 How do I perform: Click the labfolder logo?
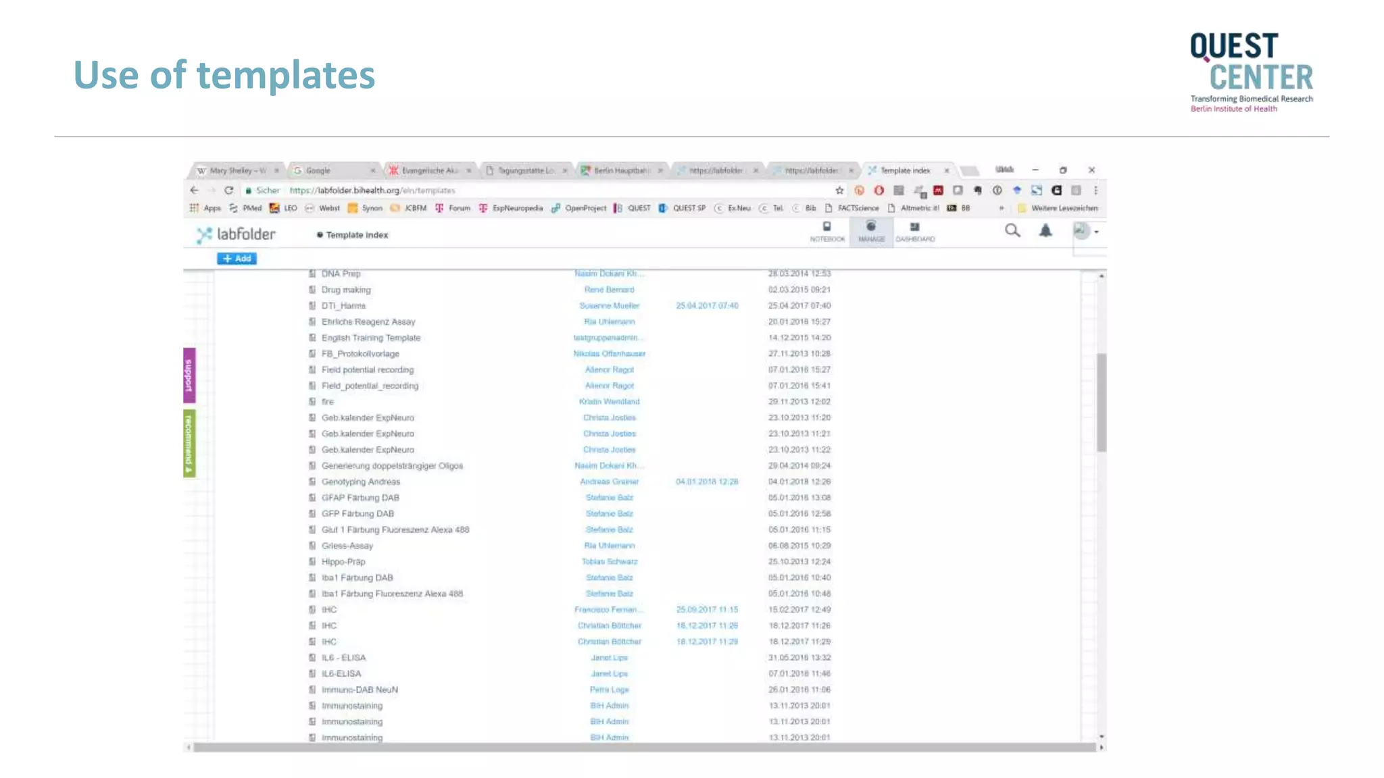click(236, 234)
